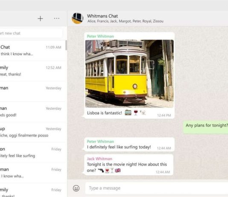Open the bottom Friday chat ending 'thanks!'
The height and width of the screenshot is (197, 228).
coord(32,191)
